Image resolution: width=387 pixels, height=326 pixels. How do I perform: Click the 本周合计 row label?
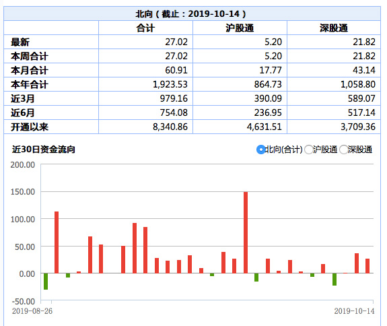pos(30,57)
